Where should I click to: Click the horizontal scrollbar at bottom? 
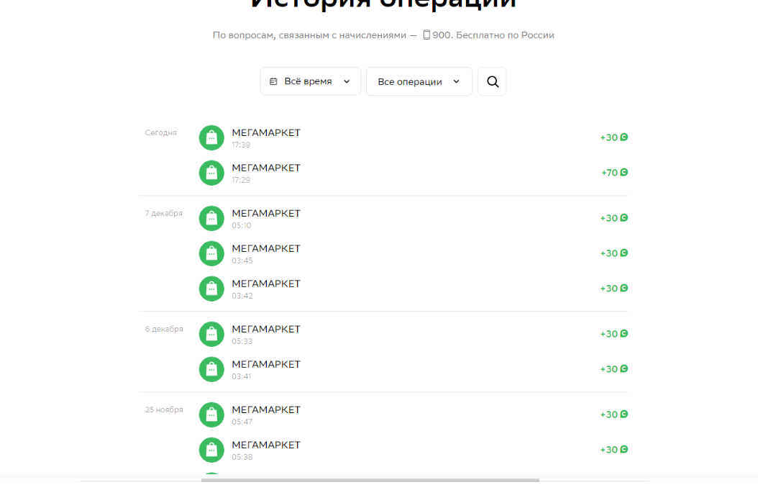(x=370, y=480)
